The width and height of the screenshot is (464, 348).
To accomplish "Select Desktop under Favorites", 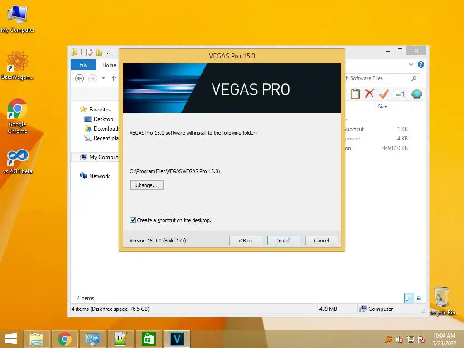I will click(103, 119).
